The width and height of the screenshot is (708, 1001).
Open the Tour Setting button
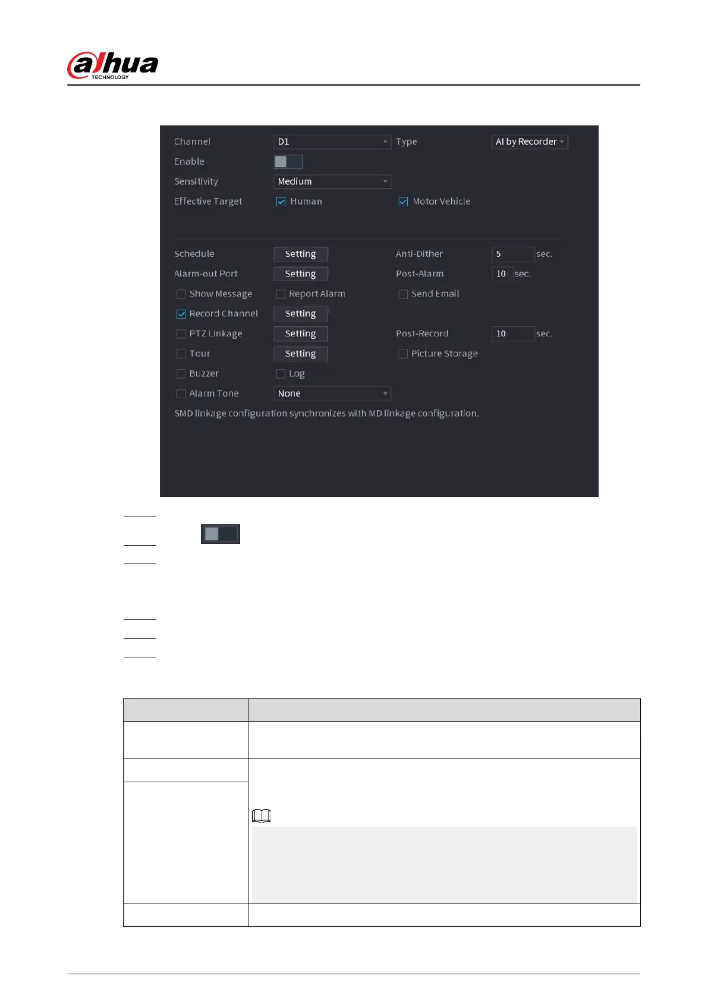pyautogui.click(x=301, y=354)
